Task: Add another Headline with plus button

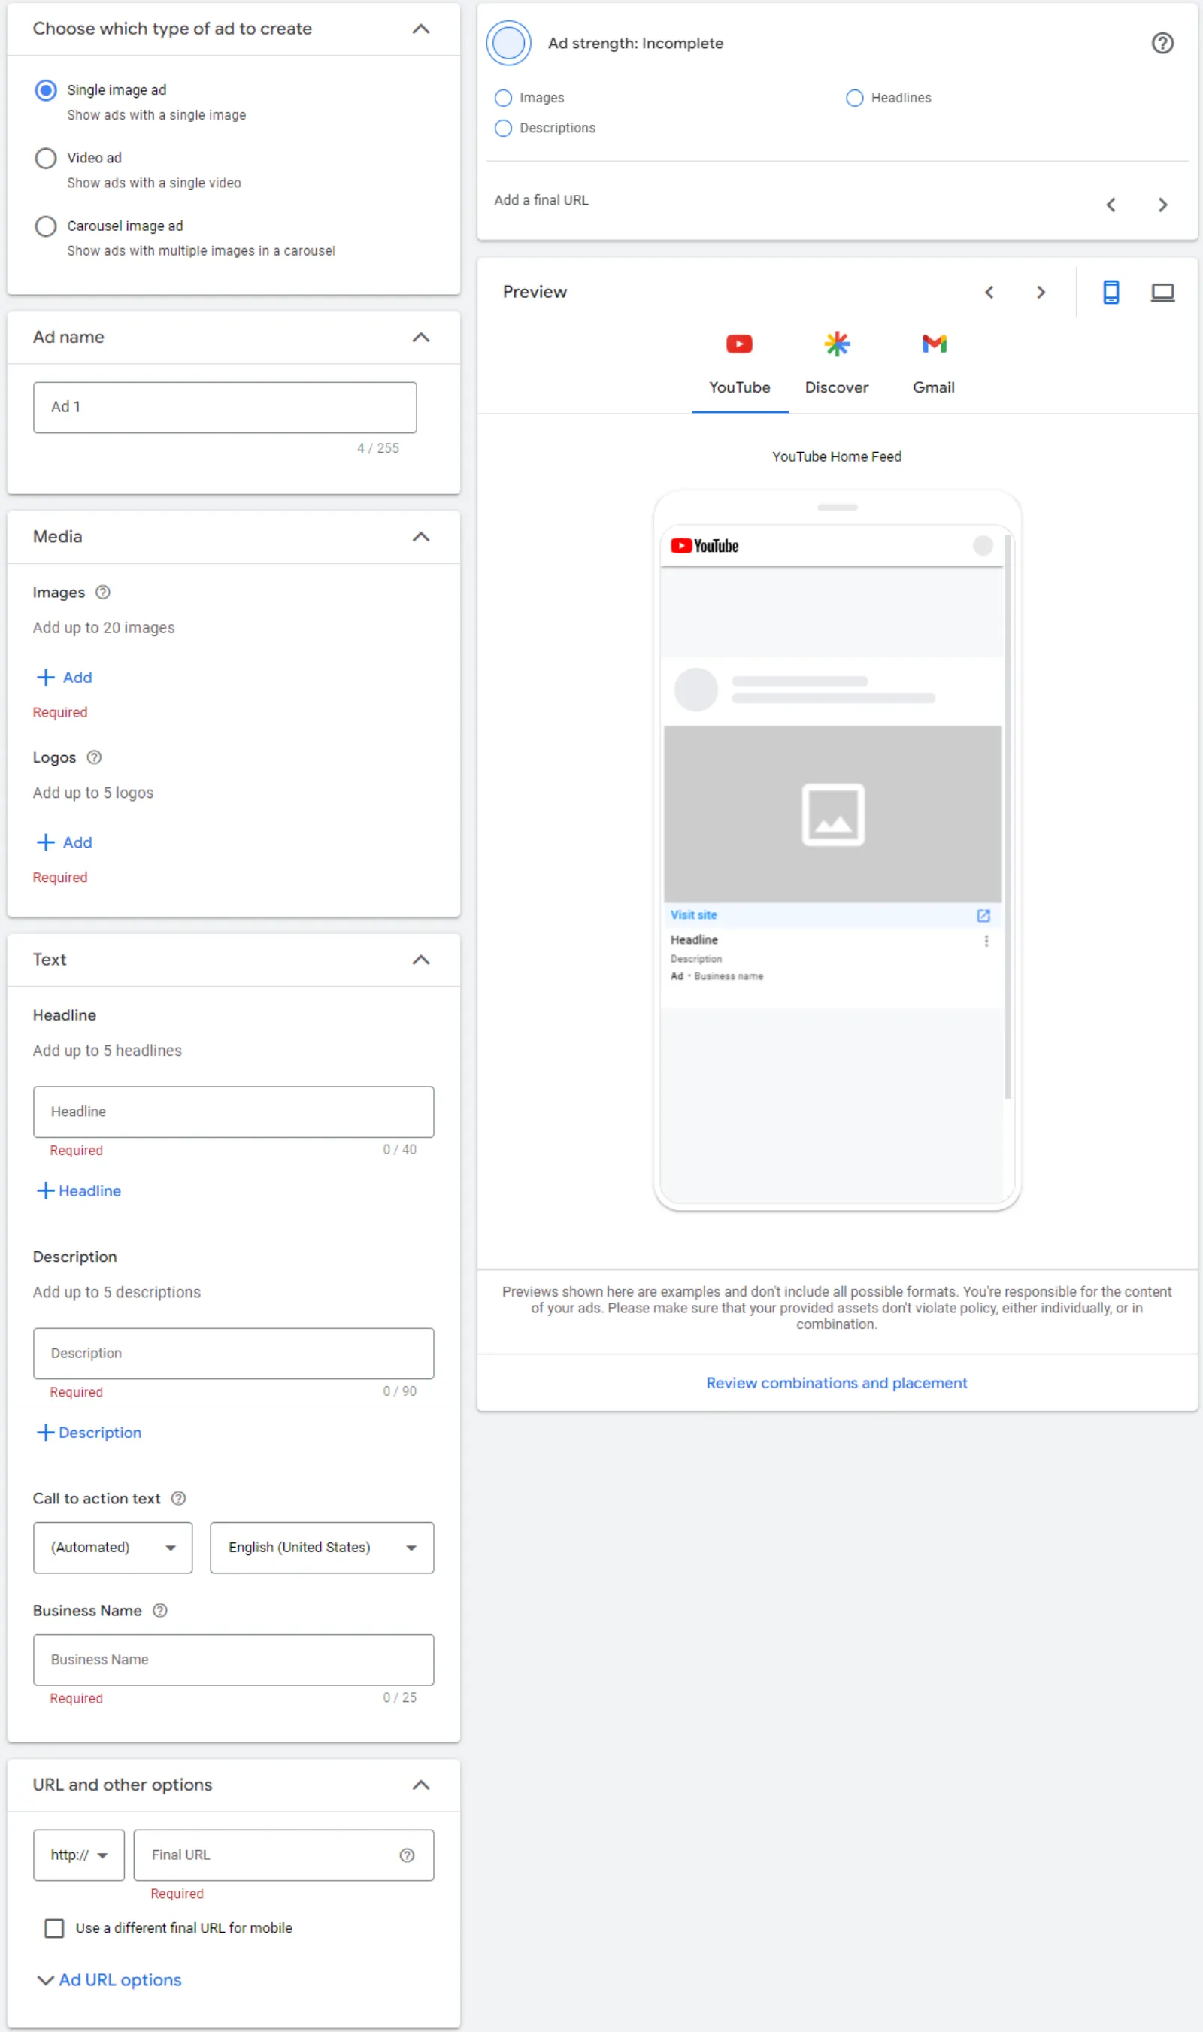Action: point(80,1191)
